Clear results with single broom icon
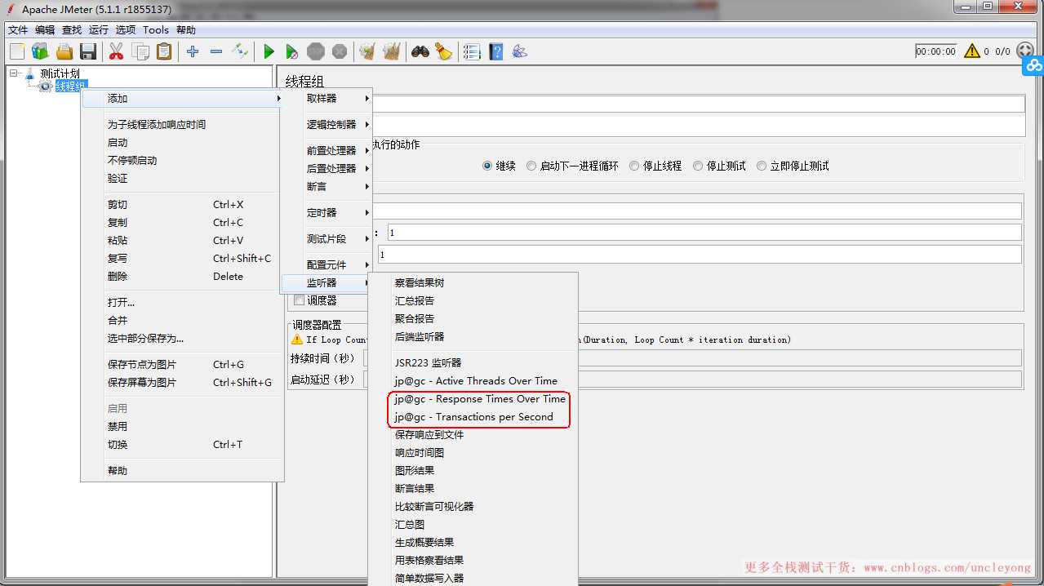The image size is (1044, 586). click(x=367, y=51)
